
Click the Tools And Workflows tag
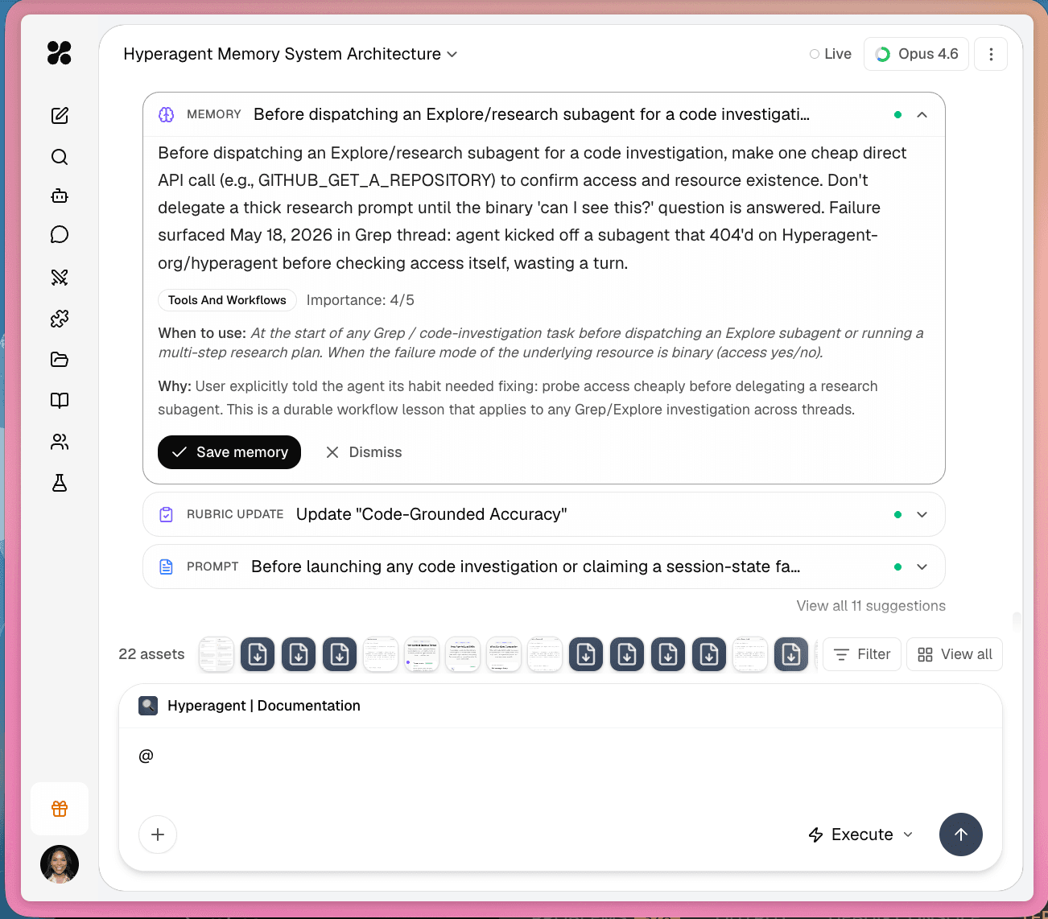pos(227,300)
